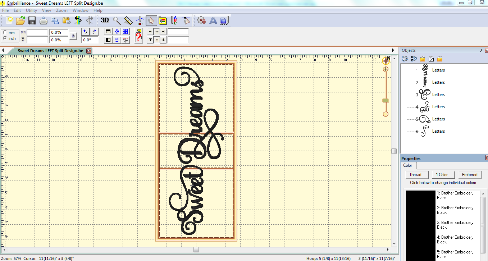Select object 2 Letters in the tree
The height and width of the screenshot is (261, 488).
click(438, 82)
